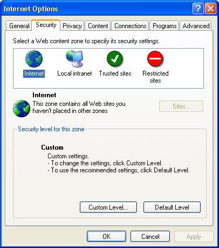Image resolution: width=219 pixels, height=248 pixels.
Task: Open the Connections tab
Action: 130,26
